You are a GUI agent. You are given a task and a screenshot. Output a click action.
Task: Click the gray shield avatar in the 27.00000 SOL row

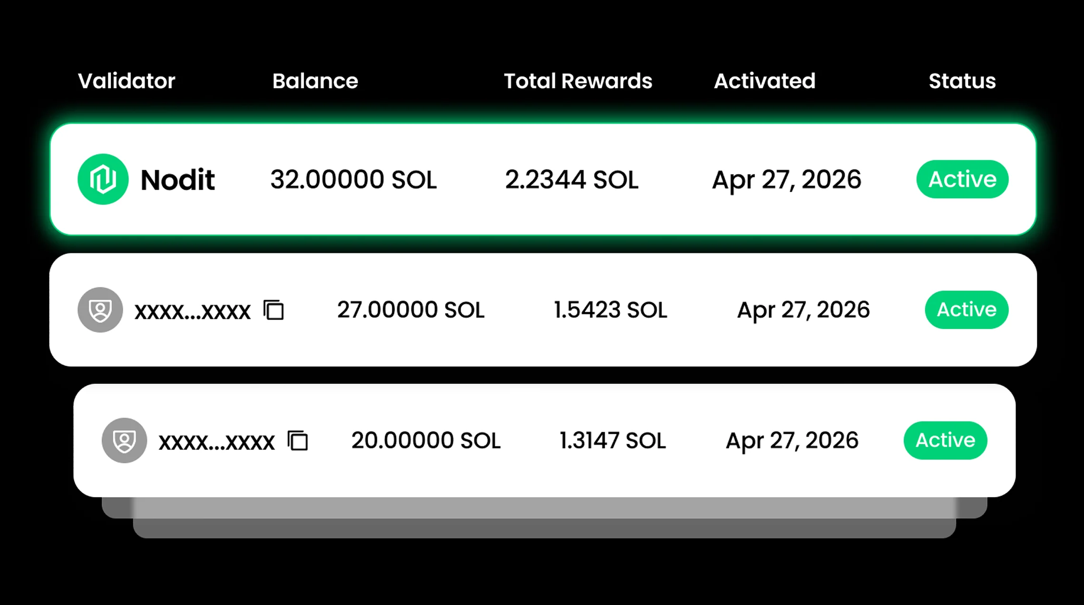[100, 310]
